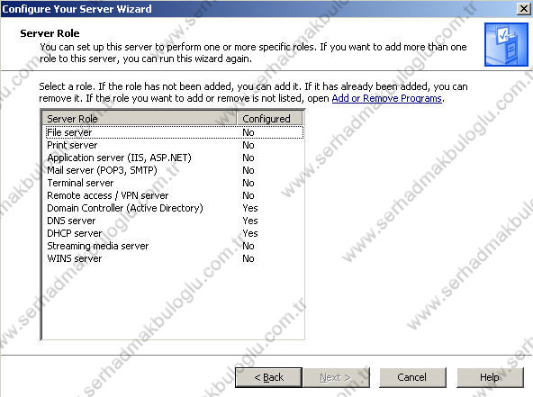
Task: Select the Print server role
Action: pyautogui.click(x=175, y=145)
